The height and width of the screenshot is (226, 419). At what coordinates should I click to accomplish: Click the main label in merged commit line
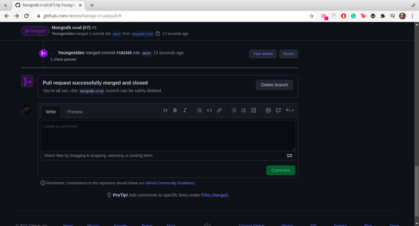pos(147,53)
